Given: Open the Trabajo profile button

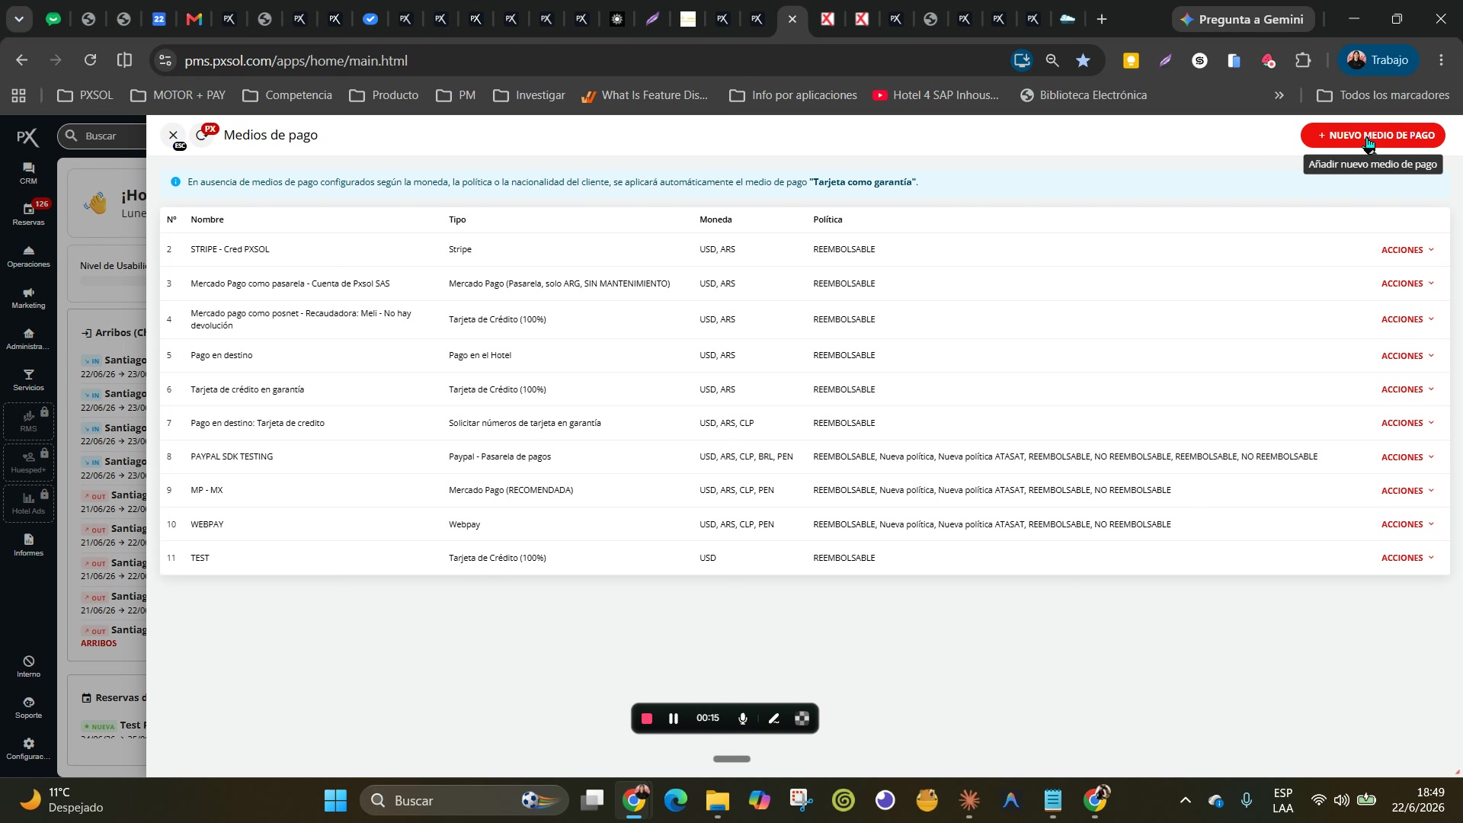Looking at the screenshot, I should [1378, 60].
